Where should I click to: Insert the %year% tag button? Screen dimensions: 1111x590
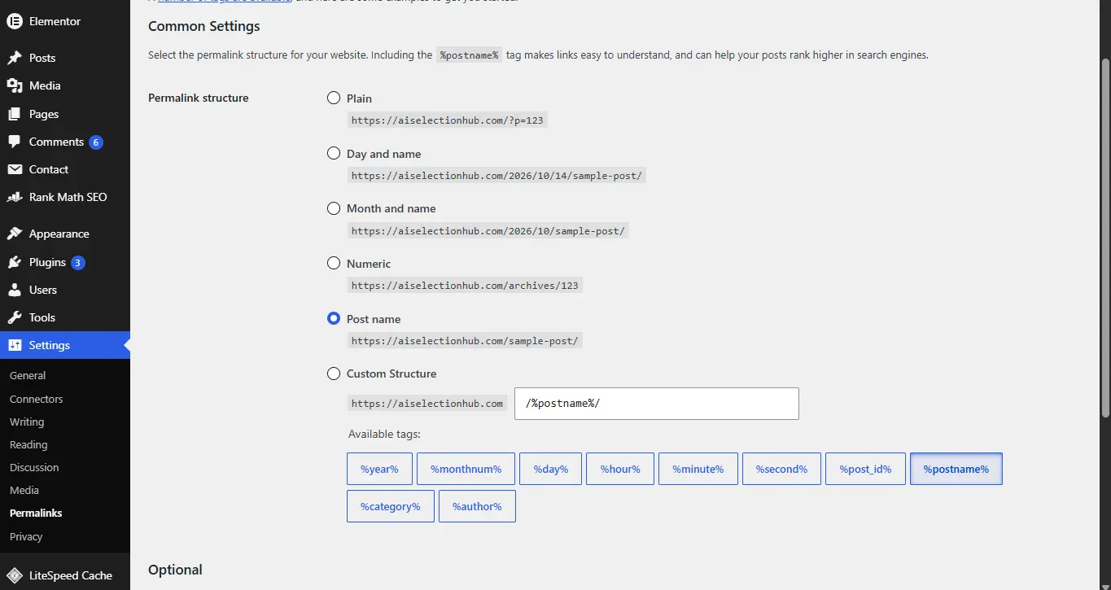[379, 469]
